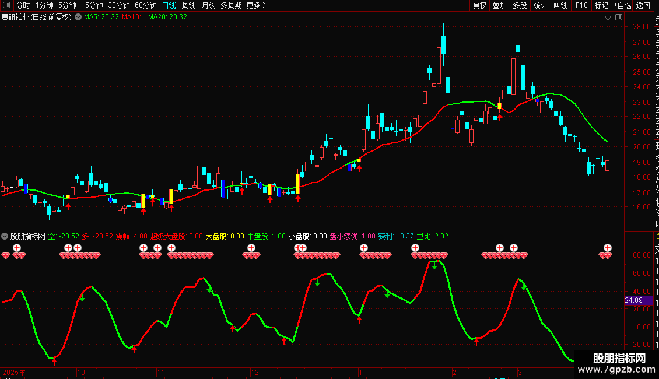Click the 28.00 price axis label
The width and height of the screenshot is (659, 379).
642,26
